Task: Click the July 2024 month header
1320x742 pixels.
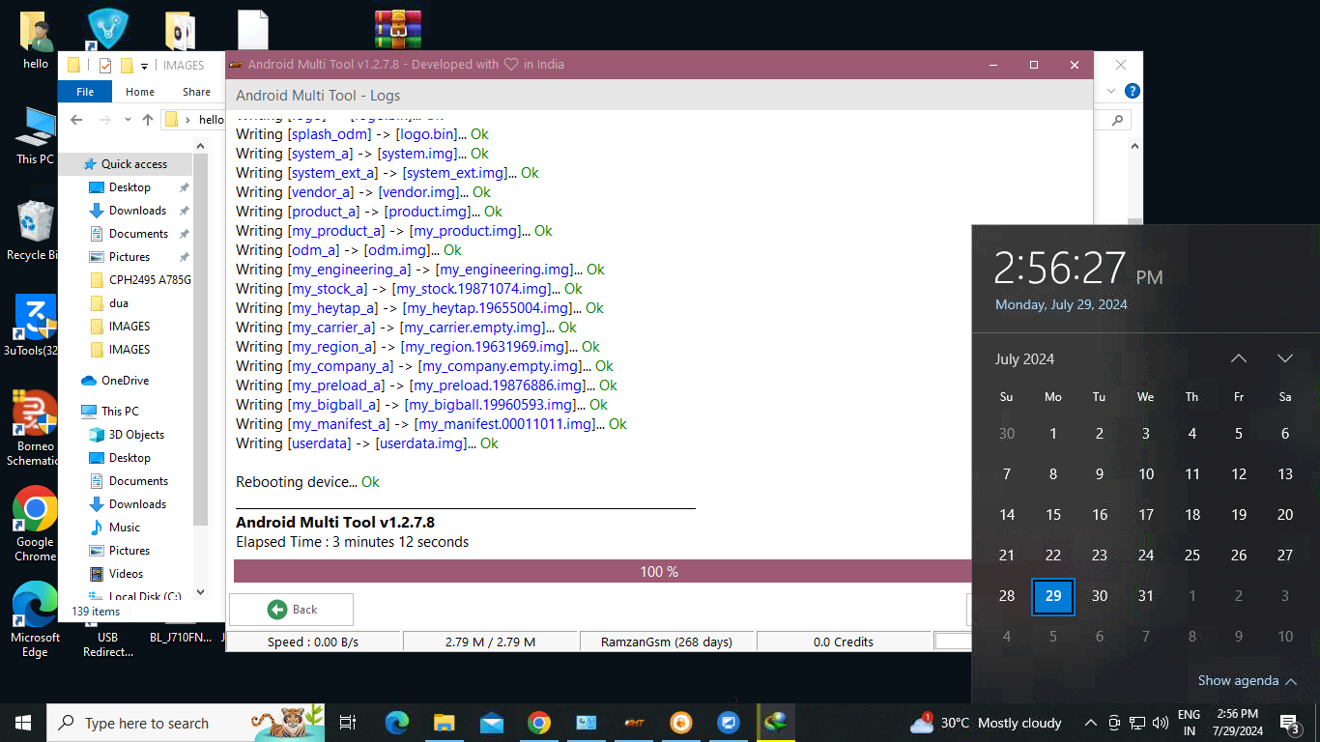Action: pyautogui.click(x=1024, y=359)
